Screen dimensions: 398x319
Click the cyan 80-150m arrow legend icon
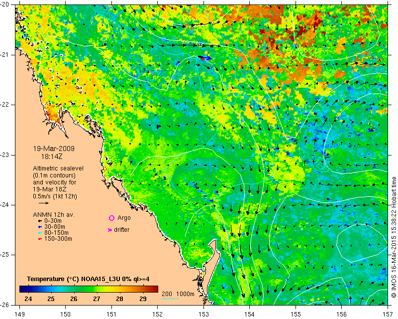40,233
